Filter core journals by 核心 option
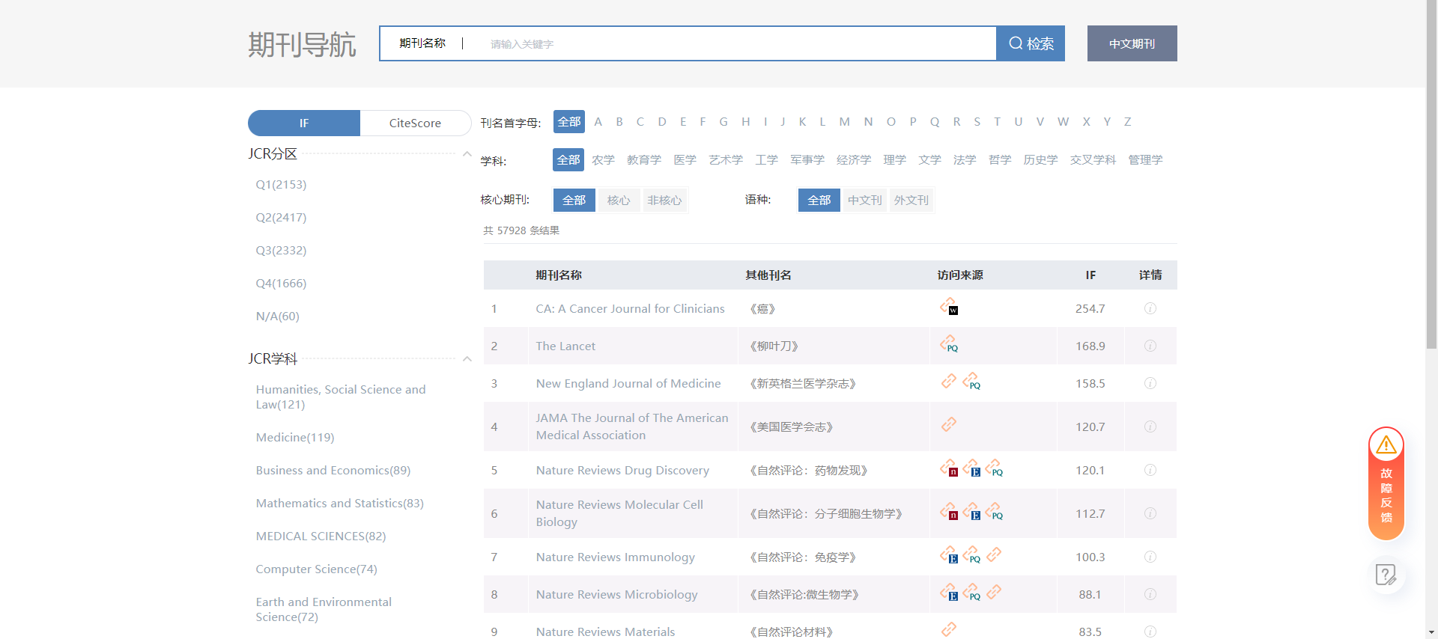The width and height of the screenshot is (1438, 639). point(618,201)
